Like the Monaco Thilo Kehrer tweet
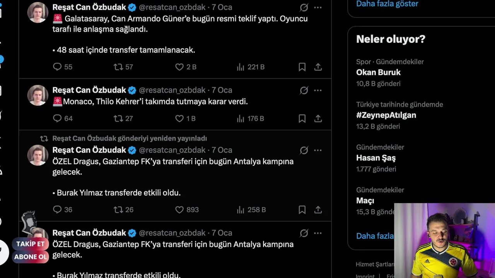Image resolution: width=495 pixels, height=278 pixels. 179,119
